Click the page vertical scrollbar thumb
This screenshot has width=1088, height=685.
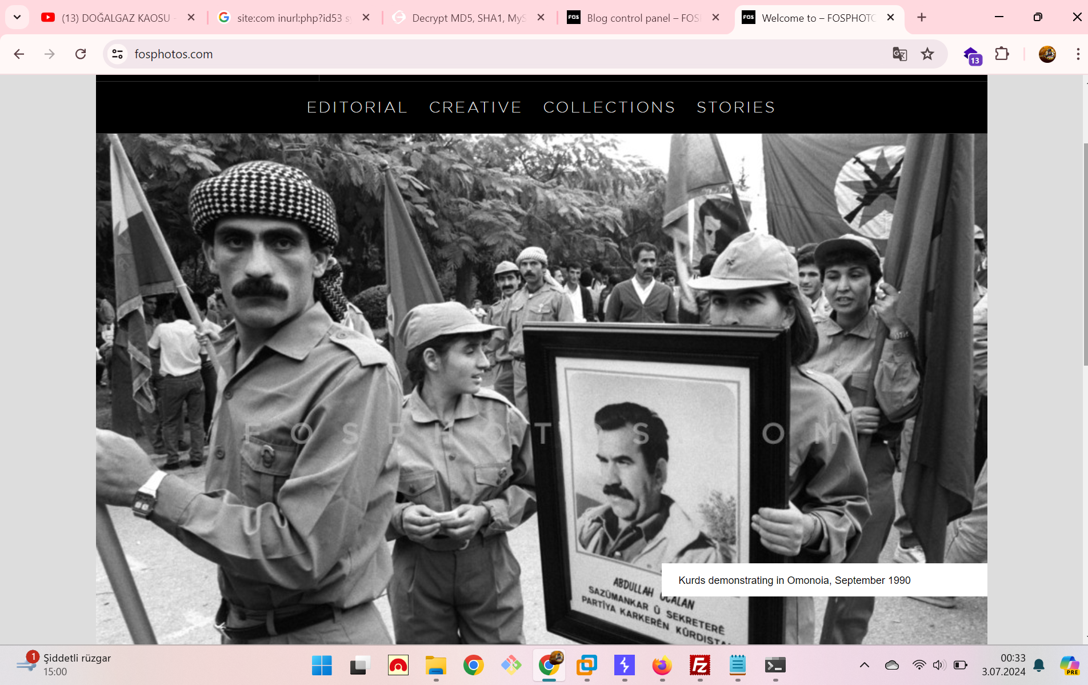[1085, 254]
